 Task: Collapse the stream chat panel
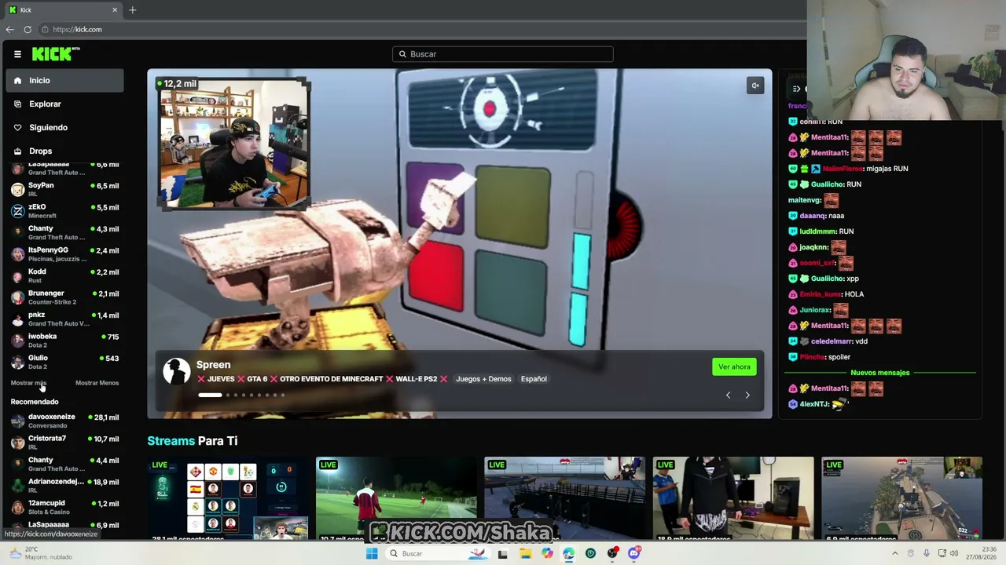tap(796, 89)
